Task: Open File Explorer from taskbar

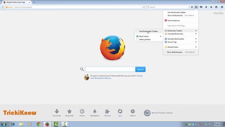Action: (x=21, y=124)
